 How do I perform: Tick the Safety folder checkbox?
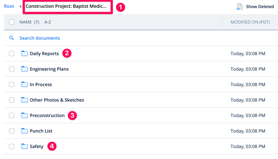pyautogui.click(x=12, y=147)
